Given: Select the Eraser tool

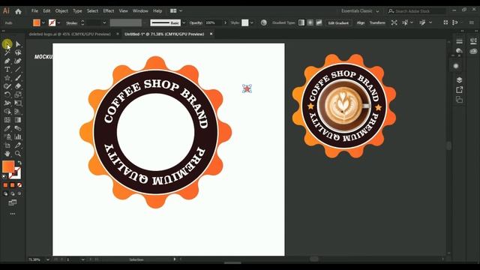Looking at the screenshot, I should (x=18, y=86).
